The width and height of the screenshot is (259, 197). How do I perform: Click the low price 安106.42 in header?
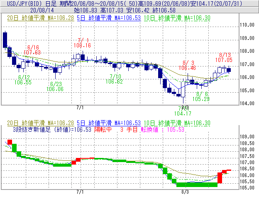138,10
